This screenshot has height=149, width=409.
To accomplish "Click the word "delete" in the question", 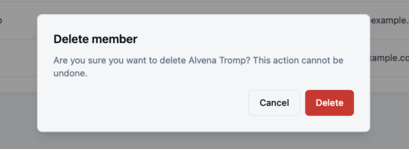I will point(173,60).
